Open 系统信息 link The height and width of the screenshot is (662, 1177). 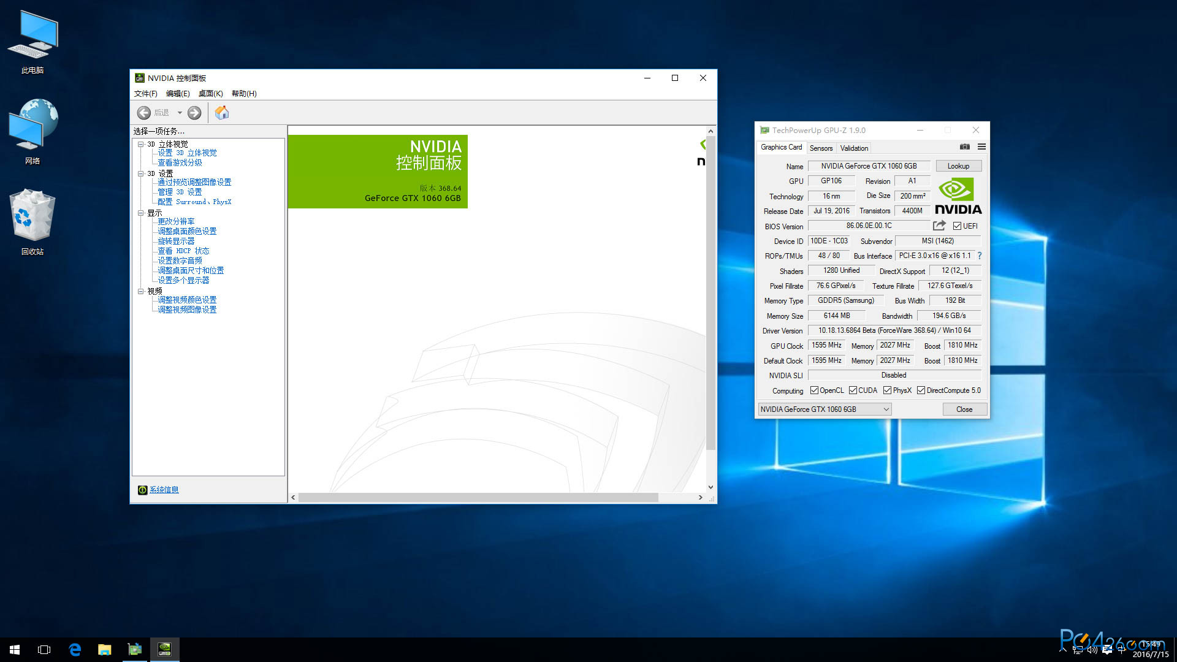[164, 490]
